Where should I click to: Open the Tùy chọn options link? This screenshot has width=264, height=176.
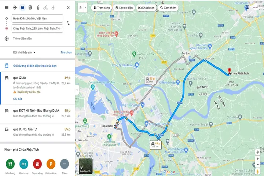66,52
